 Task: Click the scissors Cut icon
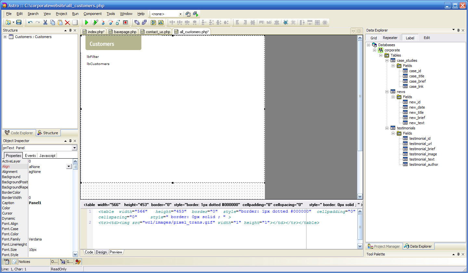point(45,22)
